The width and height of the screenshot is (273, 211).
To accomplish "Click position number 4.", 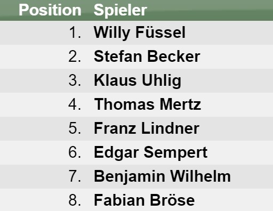I will [x=75, y=104].
